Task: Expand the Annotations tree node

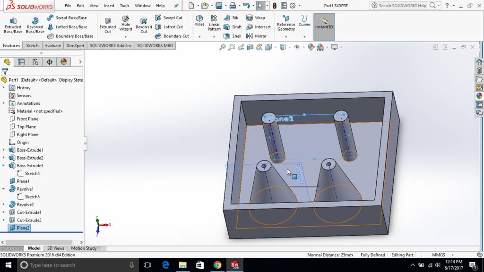Action: pos(4,103)
